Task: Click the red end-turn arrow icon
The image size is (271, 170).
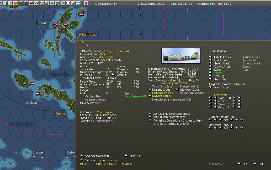Action: (86, 3)
